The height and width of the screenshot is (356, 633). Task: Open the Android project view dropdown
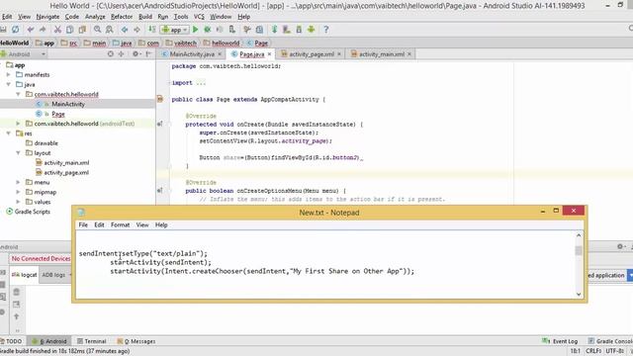[x=24, y=53]
